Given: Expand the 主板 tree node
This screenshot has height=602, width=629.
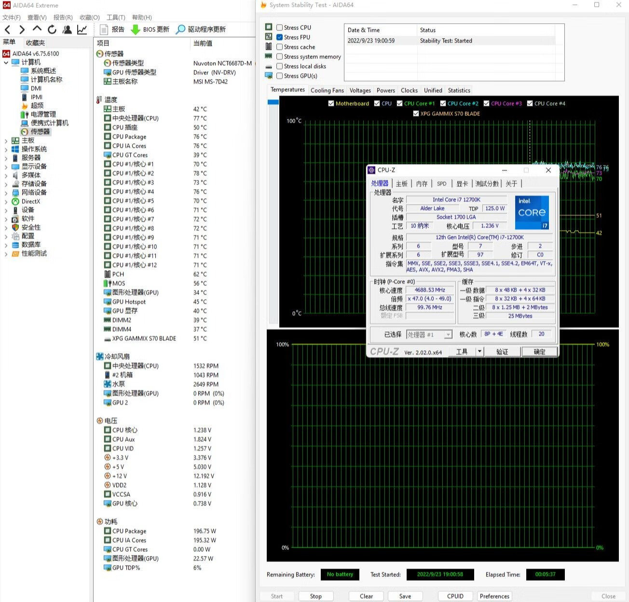Looking at the screenshot, I should coord(6,141).
